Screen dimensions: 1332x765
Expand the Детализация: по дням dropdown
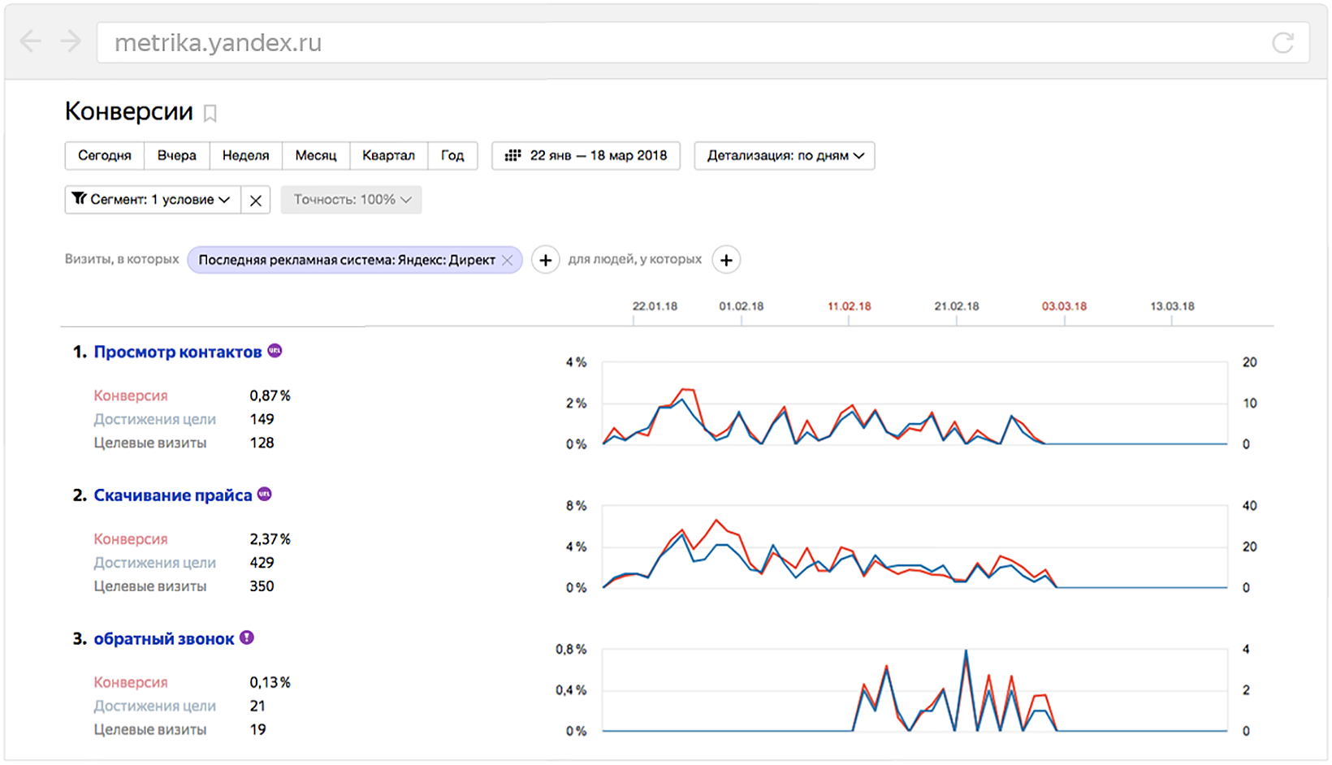[785, 156]
